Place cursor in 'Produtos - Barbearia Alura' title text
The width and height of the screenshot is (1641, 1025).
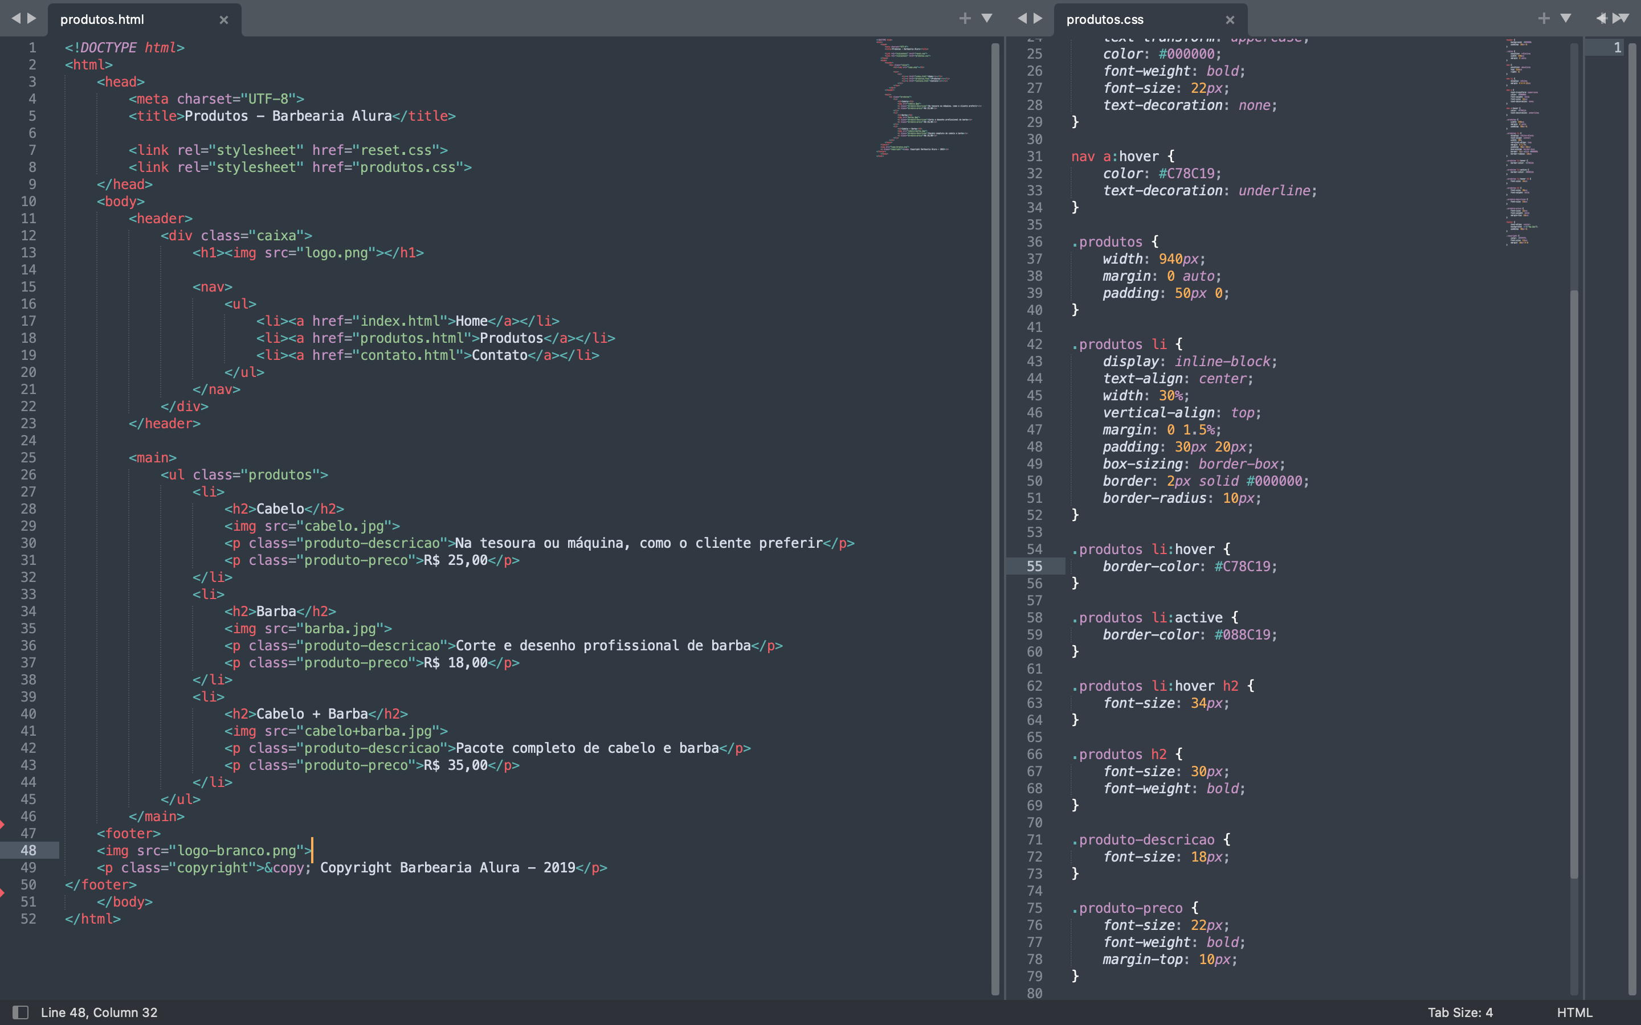[288, 116]
